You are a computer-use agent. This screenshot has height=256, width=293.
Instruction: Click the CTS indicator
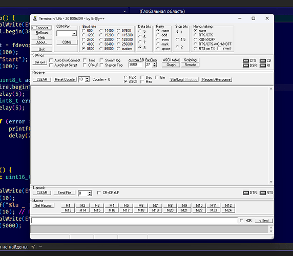coord(246,61)
